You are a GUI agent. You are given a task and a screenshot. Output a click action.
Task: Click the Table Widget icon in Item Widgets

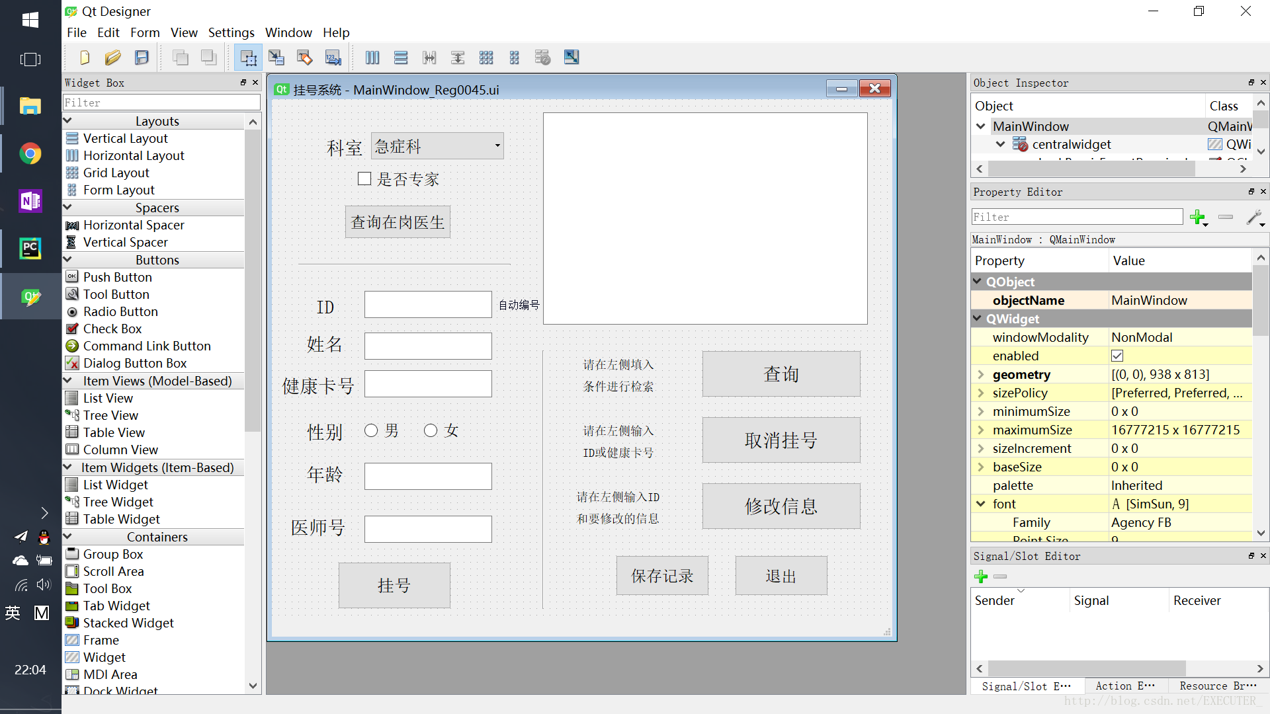pyautogui.click(x=72, y=519)
